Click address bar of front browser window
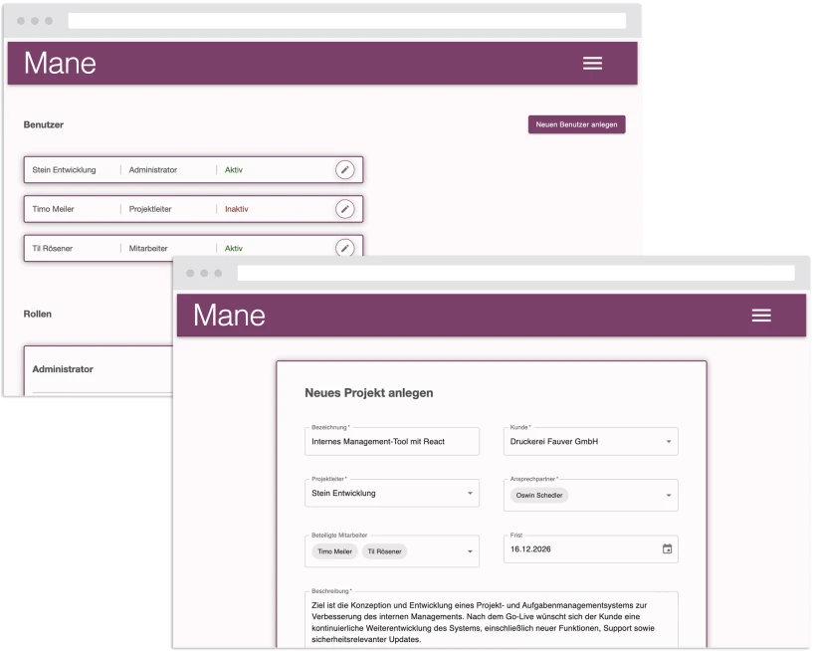The width and height of the screenshot is (814, 651). 516,273
